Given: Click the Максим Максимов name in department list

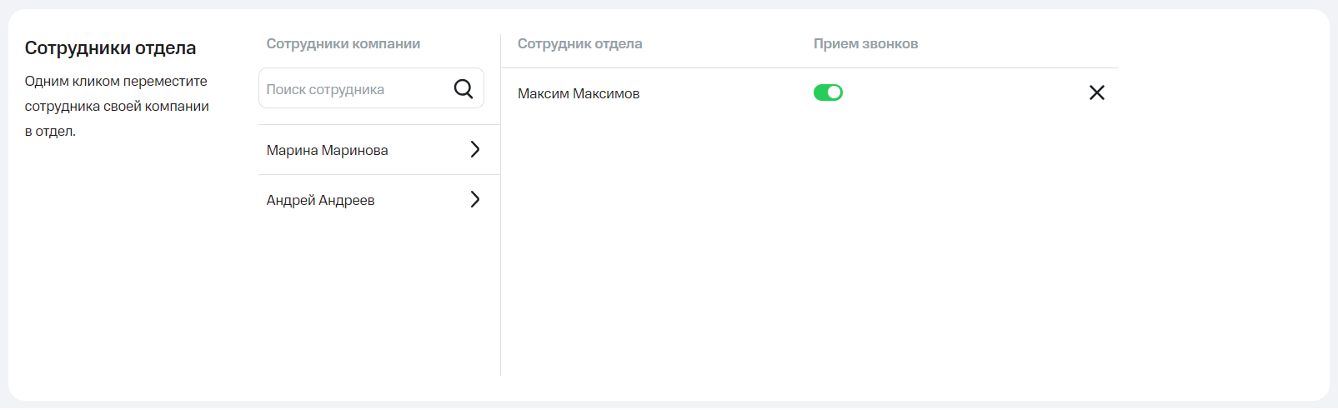Looking at the screenshot, I should [579, 93].
